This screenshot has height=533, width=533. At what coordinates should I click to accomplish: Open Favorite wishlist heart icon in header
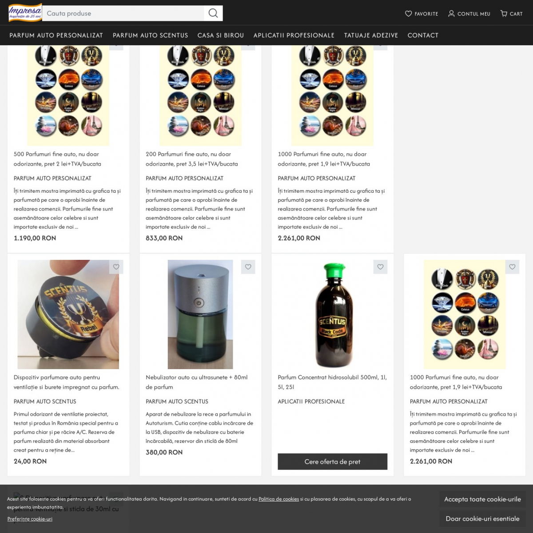point(409,14)
